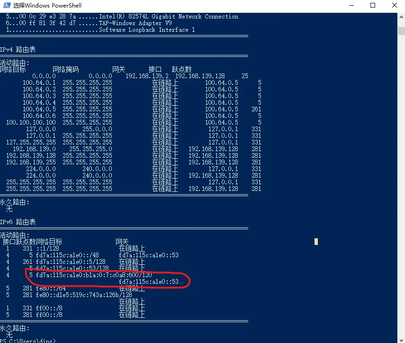Click the window title "选择Windows PowerShell"
The height and width of the screenshot is (343, 405).
tap(47, 6)
